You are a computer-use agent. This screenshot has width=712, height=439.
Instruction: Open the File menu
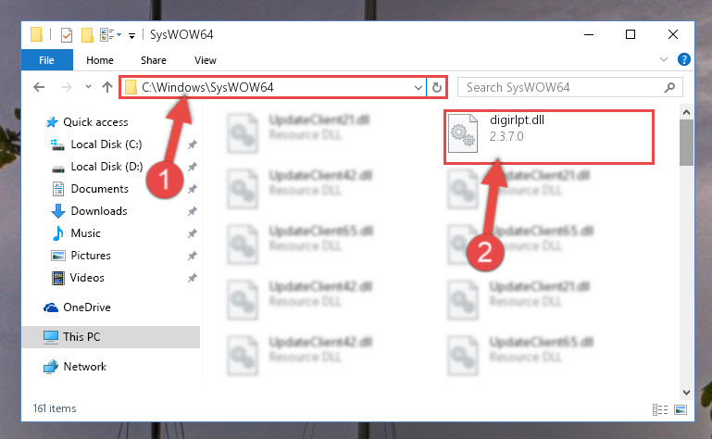click(x=47, y=60)
